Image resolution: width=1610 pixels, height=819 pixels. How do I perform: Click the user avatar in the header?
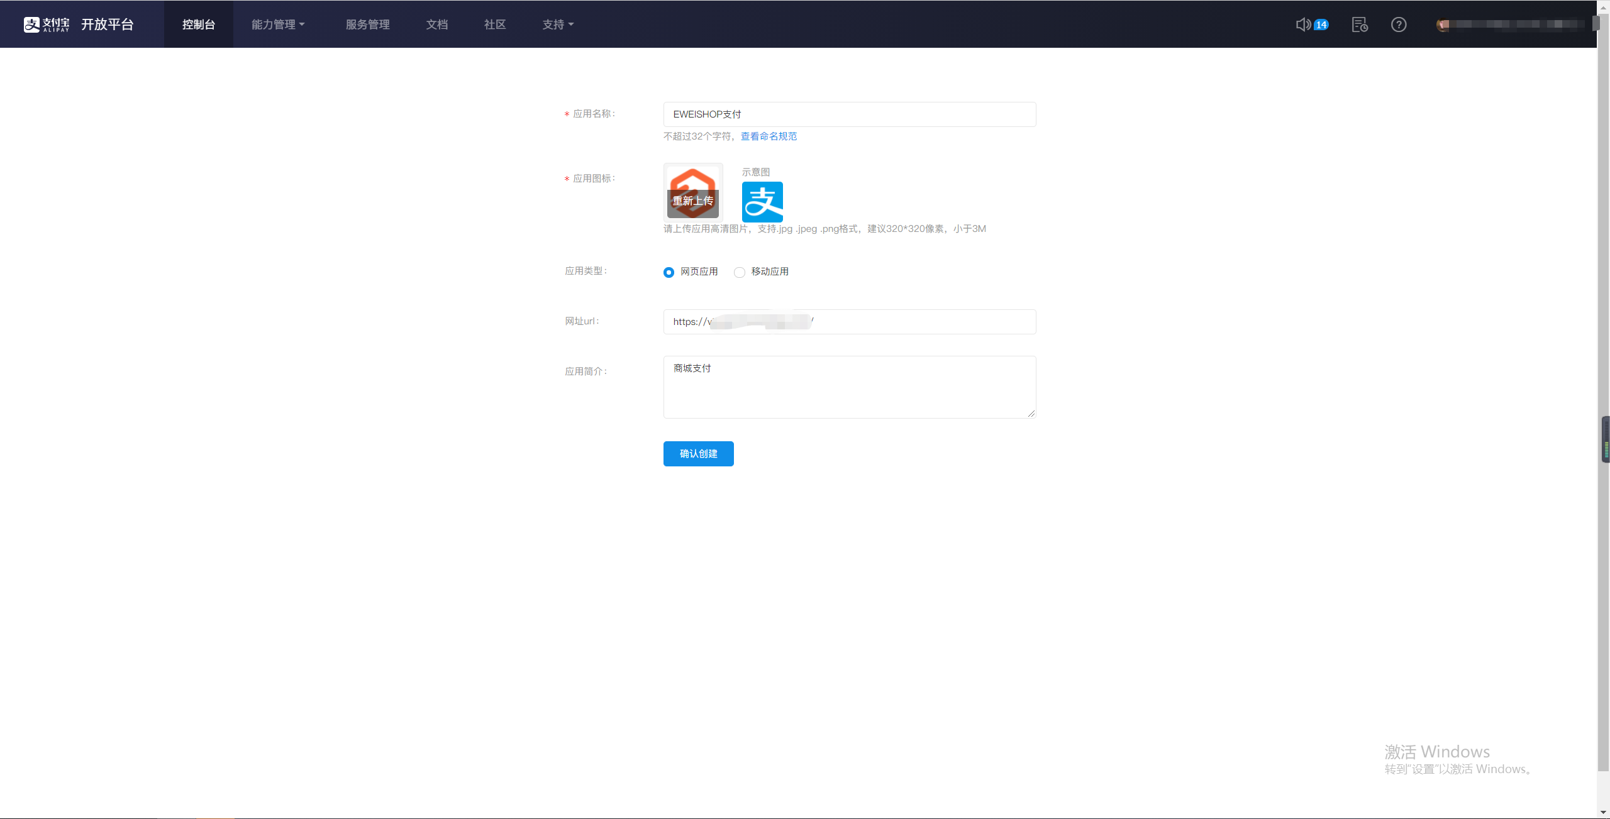[x=1443, y=25]
